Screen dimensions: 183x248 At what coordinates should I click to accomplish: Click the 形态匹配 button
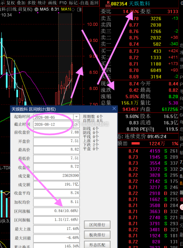(x=97, y=245)
